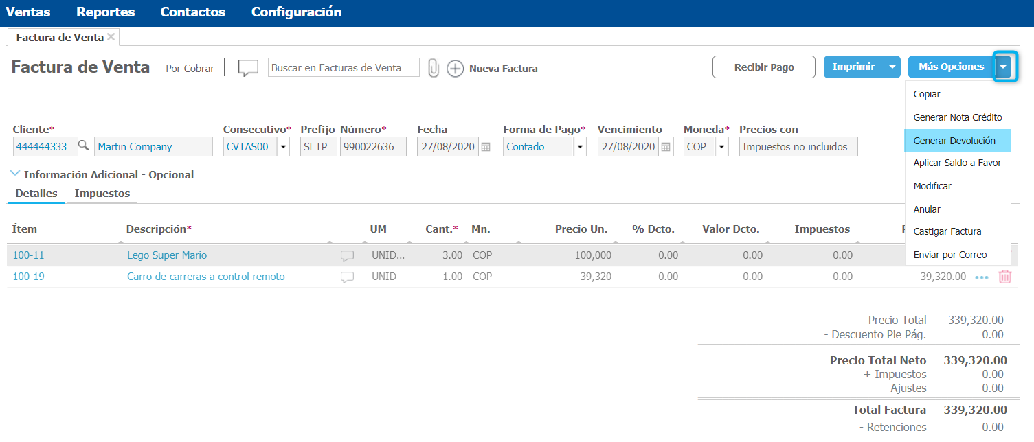This screenshot has width=1034, height=442.
Task: Click the plus icon for Nueva Factura
Action: click(x=456, y=69)
